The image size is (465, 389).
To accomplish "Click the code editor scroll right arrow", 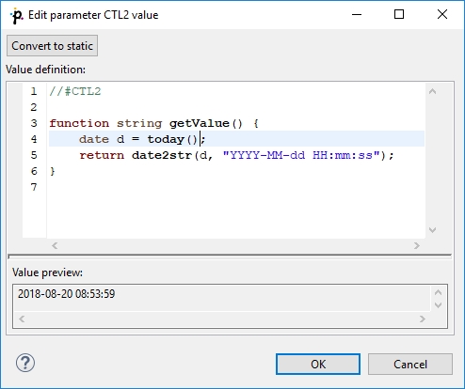I will pyautogui.click(x=417, y=245).
